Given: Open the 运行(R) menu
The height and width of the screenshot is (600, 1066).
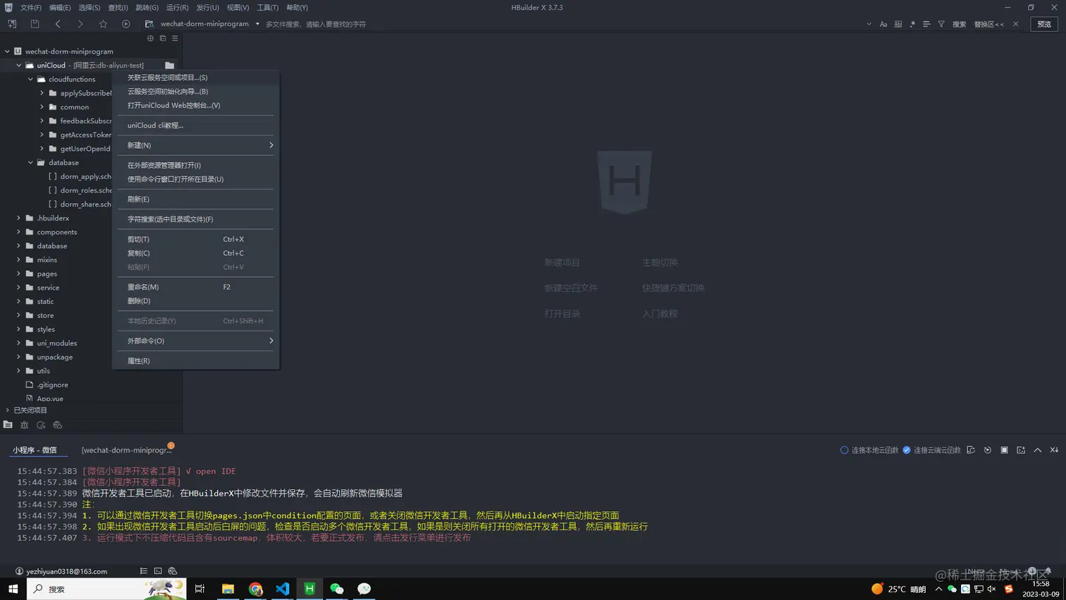Looking at the screenshot, I should tap(177, 8).
